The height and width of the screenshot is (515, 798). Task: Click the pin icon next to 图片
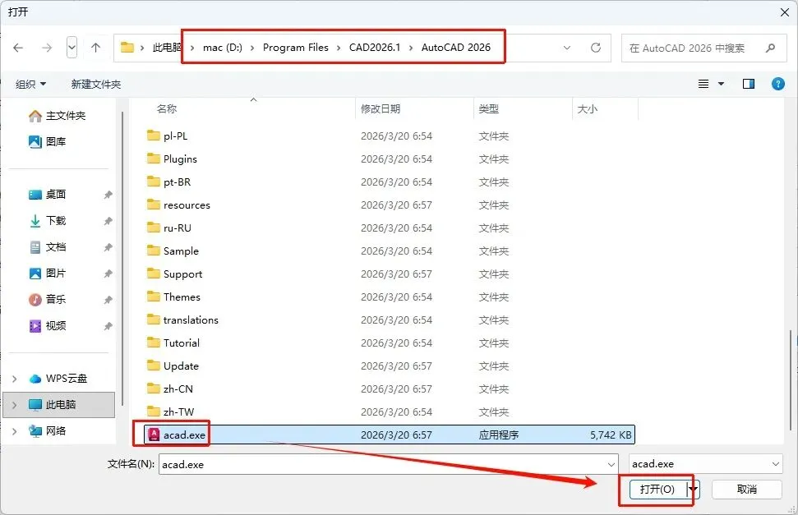(108, 274)
